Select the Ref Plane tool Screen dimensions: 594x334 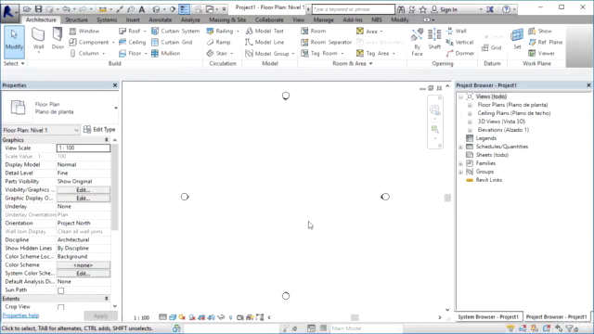point(545,42)
